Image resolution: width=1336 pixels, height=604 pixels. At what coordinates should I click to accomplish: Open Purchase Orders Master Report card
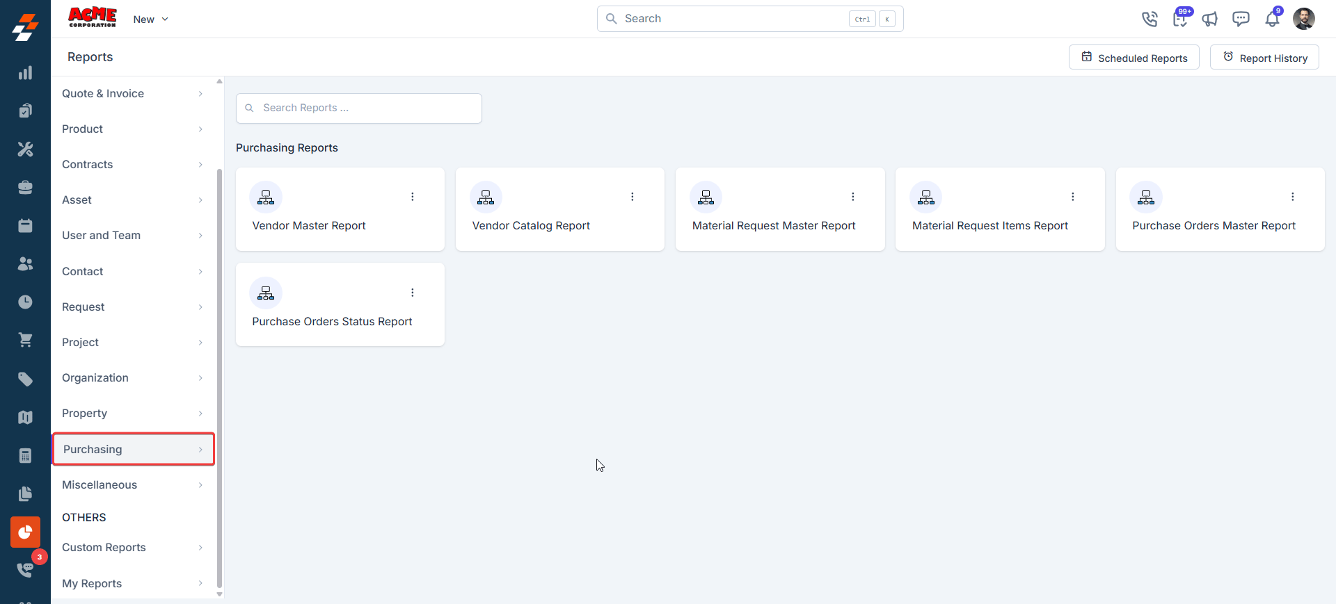point(1220,209)
